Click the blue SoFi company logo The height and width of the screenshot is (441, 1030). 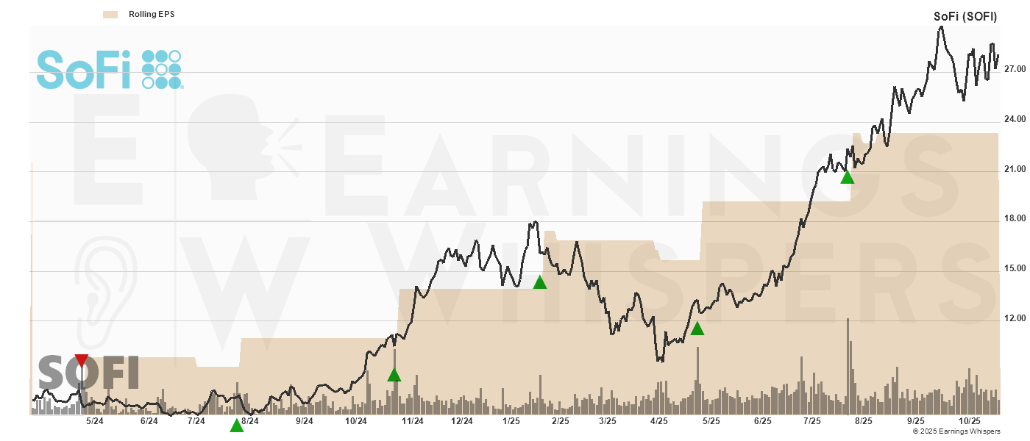pos(109,69)
